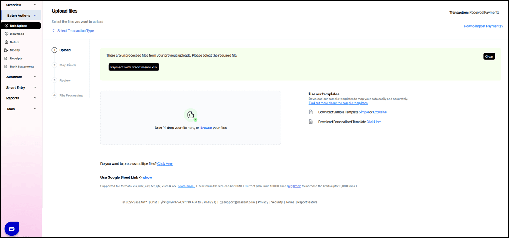
Task: Open the chat widget bubble icon
Action: [12, 228]
